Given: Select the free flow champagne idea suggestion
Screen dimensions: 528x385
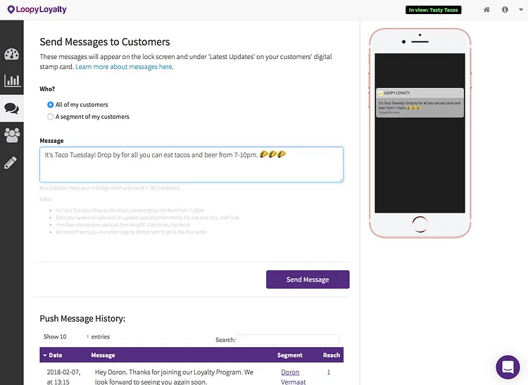Looking at the screenshot, I should click(123, 225).
